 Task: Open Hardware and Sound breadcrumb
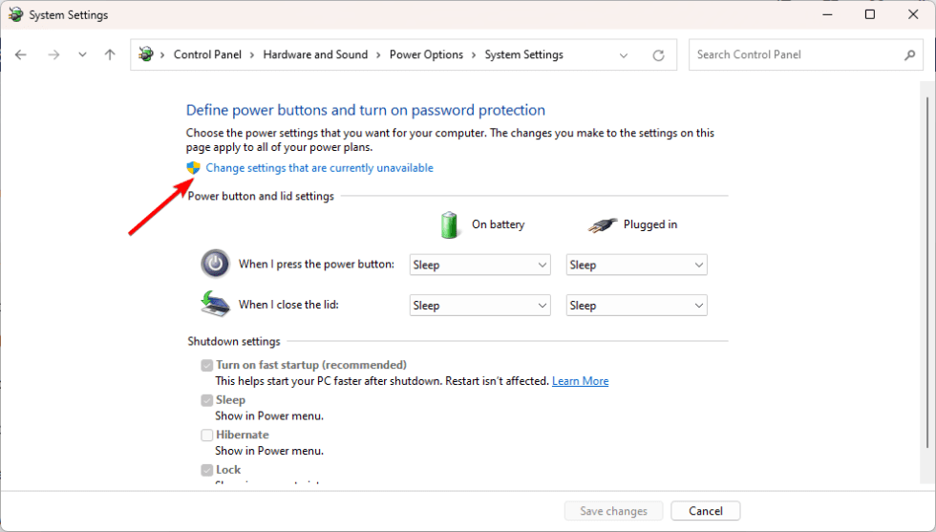[x=315, y=54]
